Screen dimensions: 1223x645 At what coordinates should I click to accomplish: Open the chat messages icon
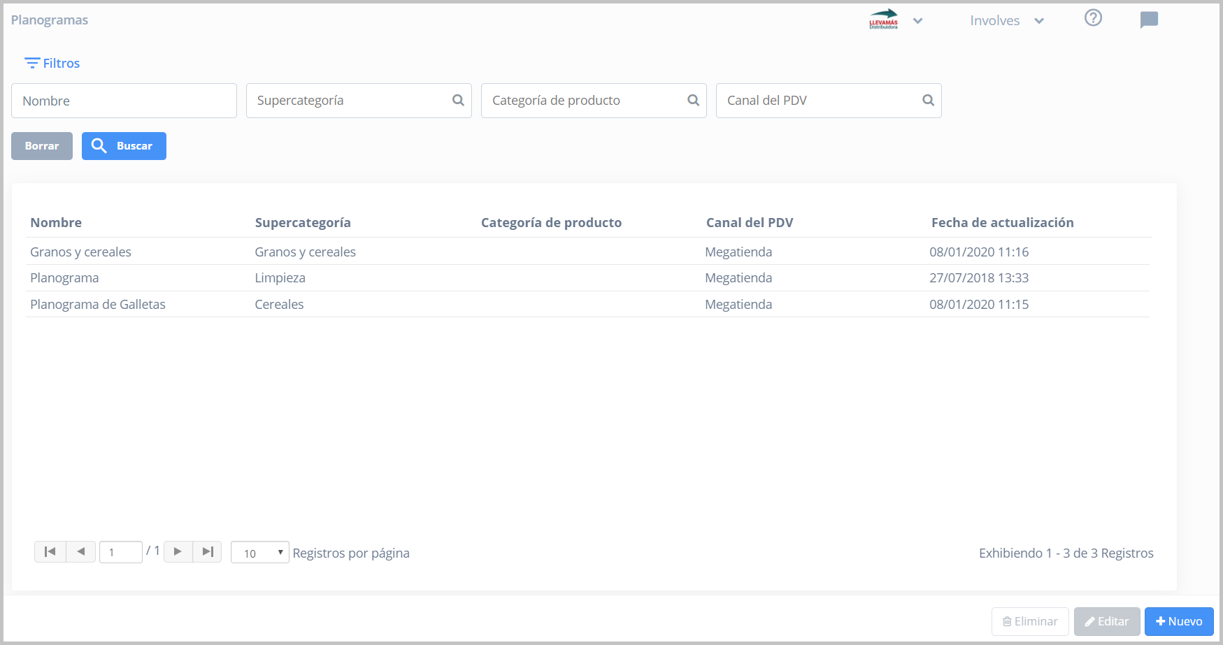click(1148, 20)
